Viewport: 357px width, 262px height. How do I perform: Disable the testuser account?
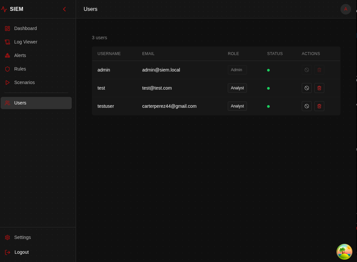(307, 106)
